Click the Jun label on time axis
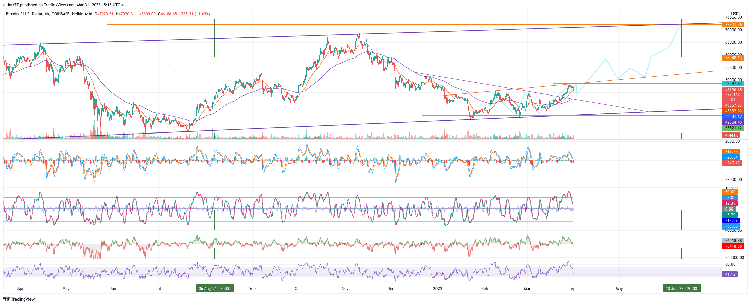The image size is (751, 305). pyautogui.click(x=113, y=289)
